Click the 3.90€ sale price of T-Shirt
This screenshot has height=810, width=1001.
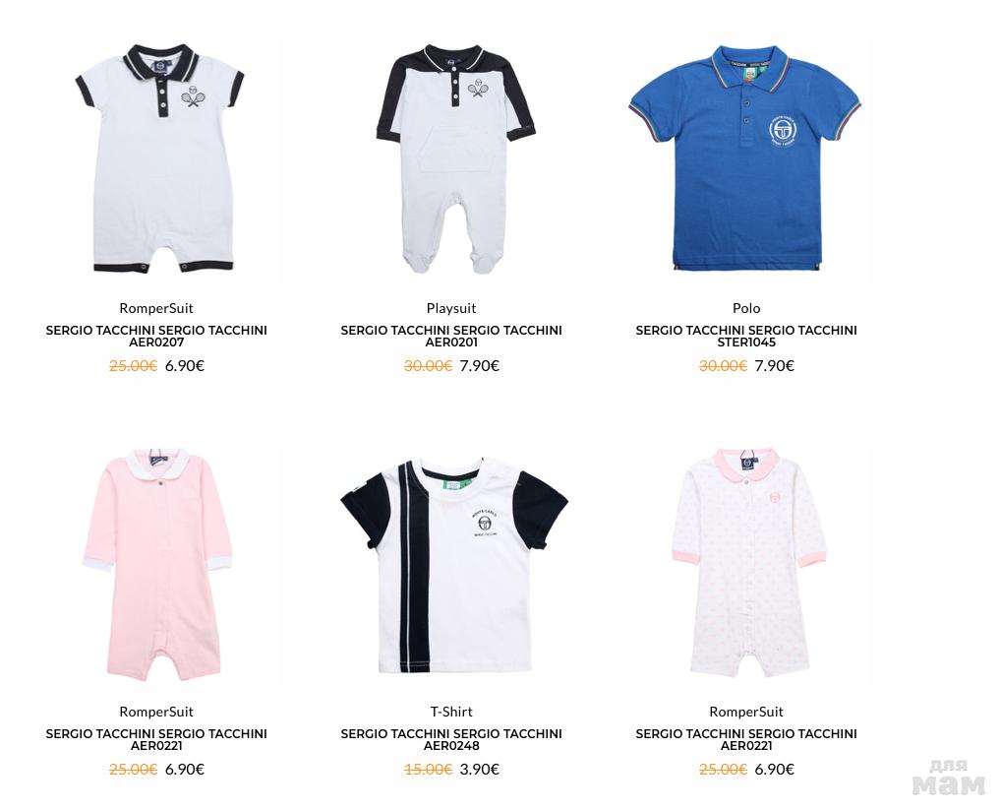(480, 769)
